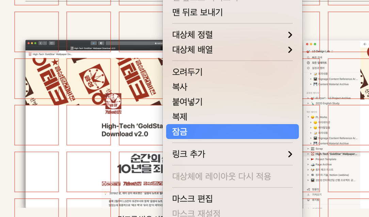The image size is (369, 217).
Task: Open 모든 업데이트 in Notion sidebar
Action: click(x=319, y=63)
